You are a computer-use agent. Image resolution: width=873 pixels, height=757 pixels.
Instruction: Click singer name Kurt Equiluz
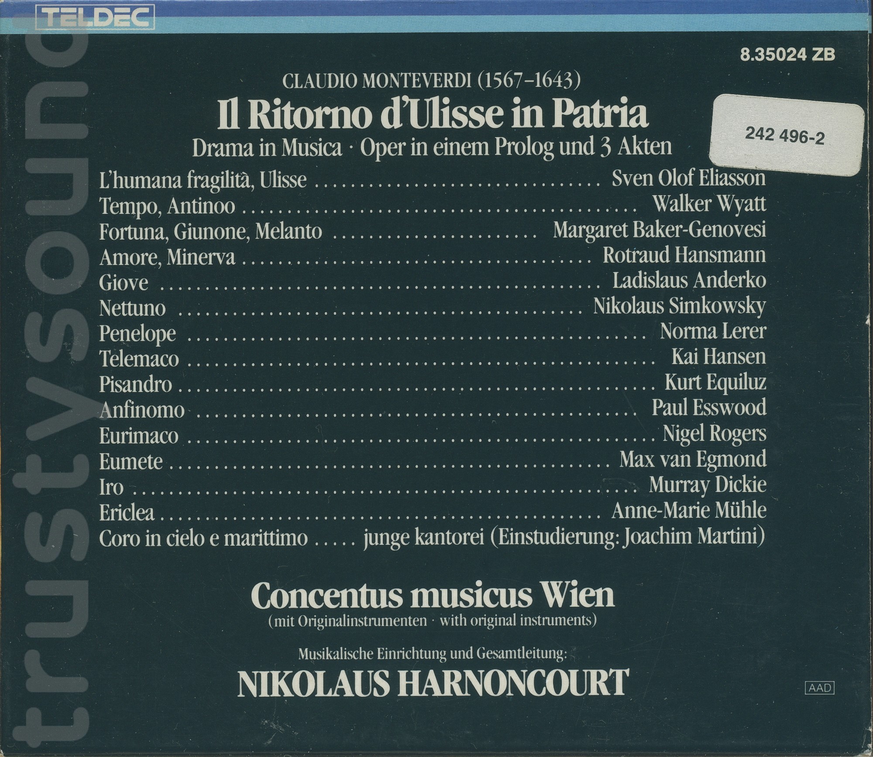click(x=715, y=382)
